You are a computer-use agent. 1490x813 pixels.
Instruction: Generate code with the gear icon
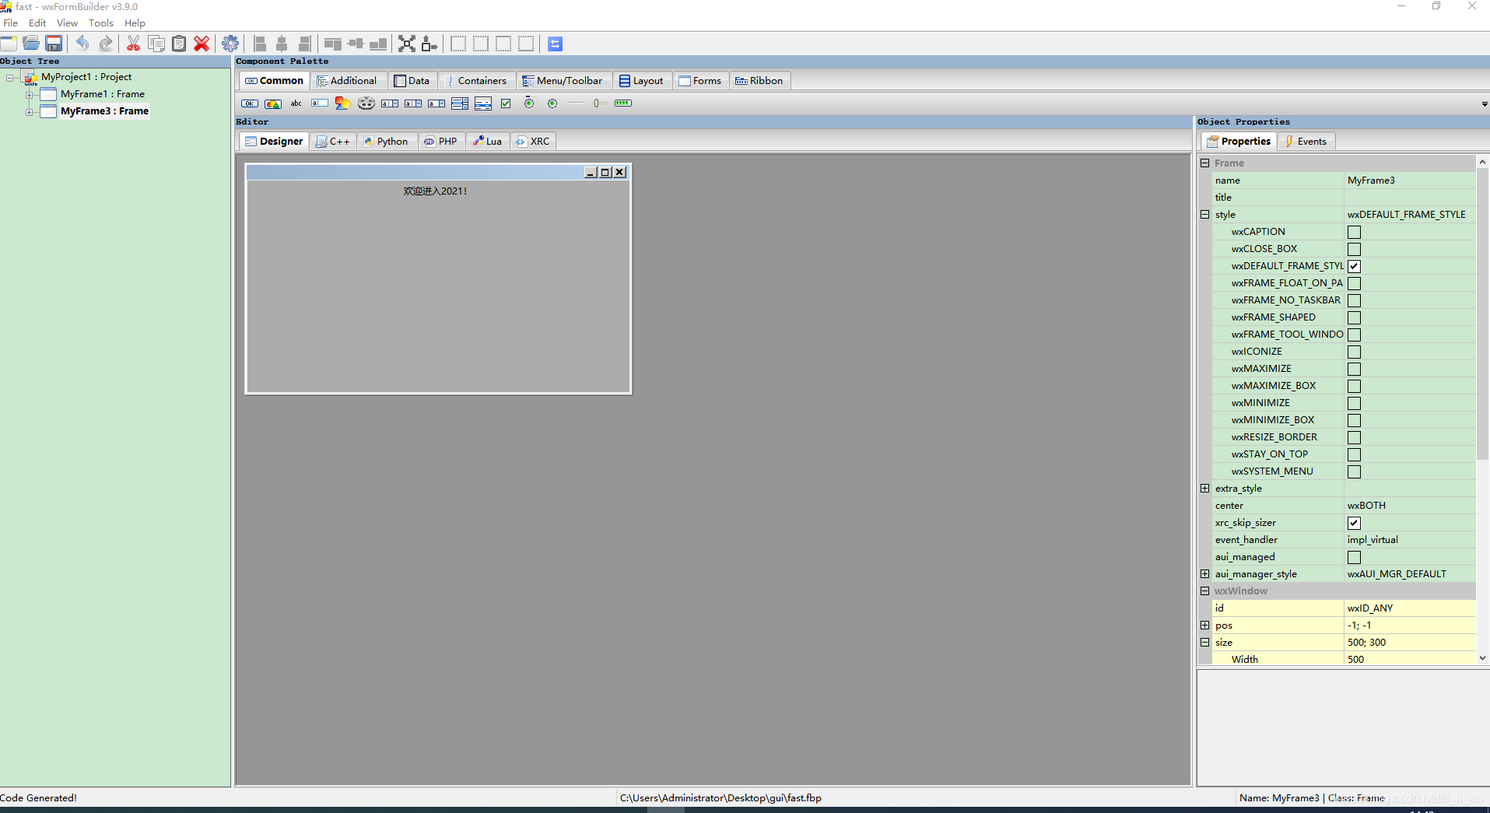tap(230, 44)
